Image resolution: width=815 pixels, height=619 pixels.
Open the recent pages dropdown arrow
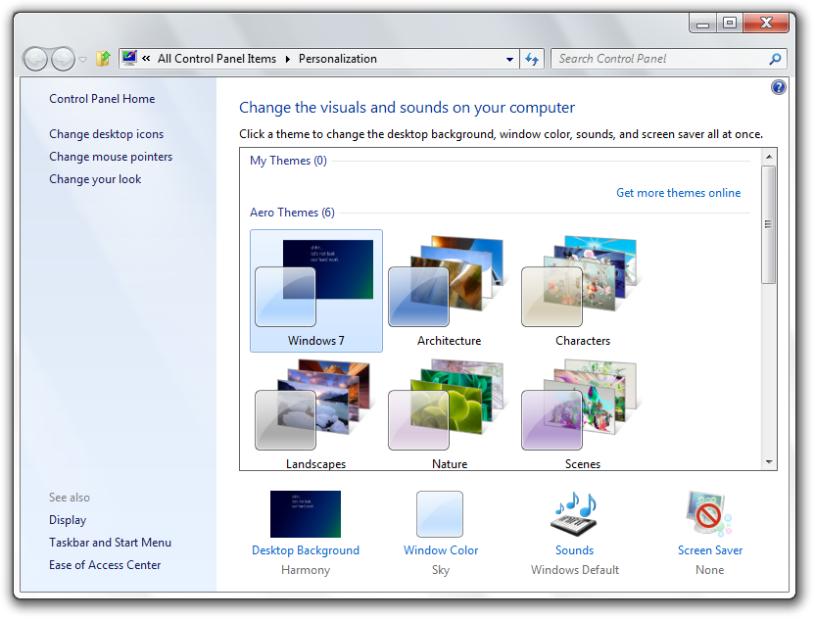pyautogui.click(x=82, y=59)
